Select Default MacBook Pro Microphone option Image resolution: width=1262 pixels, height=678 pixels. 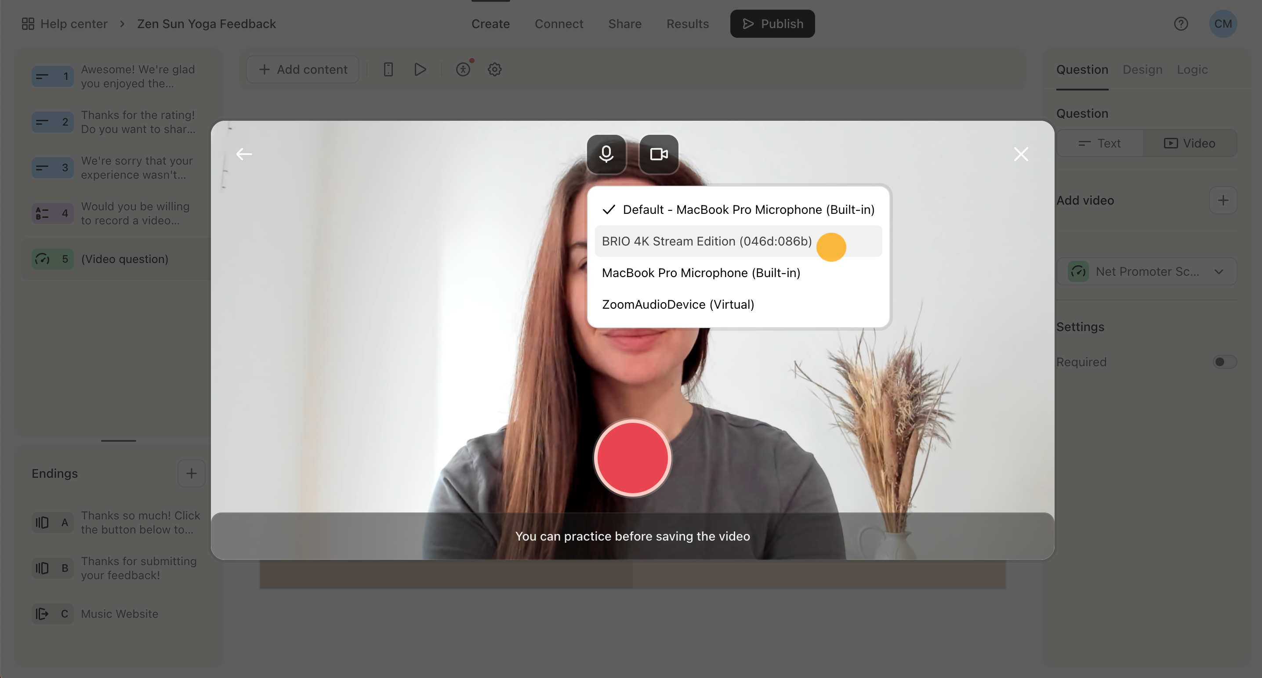pos(738,209)
